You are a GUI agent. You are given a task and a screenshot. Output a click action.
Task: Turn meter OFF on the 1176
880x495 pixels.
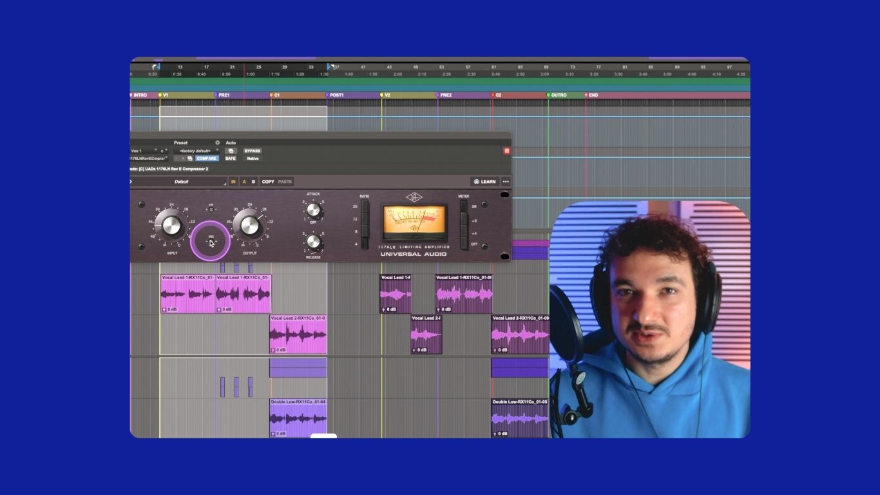(464, 243)
